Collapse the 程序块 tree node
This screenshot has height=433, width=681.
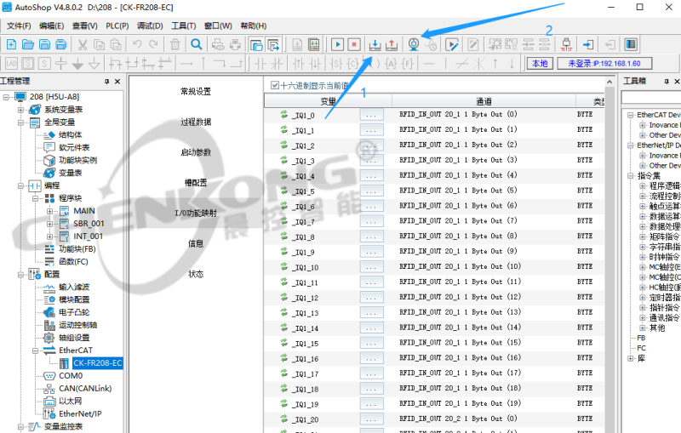pos(35,197)
